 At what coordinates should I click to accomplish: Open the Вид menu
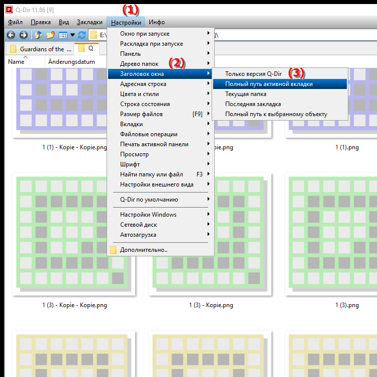click(x=64, y=22)
